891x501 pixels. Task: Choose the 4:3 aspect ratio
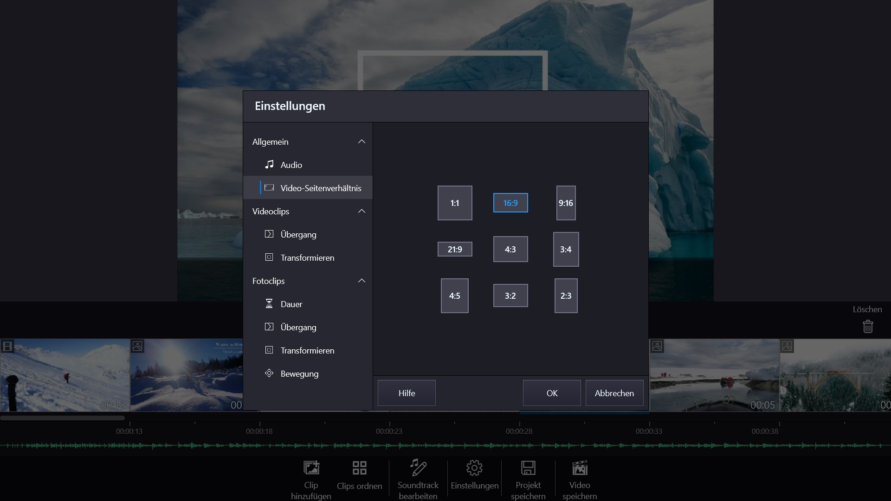coord(510,249)
